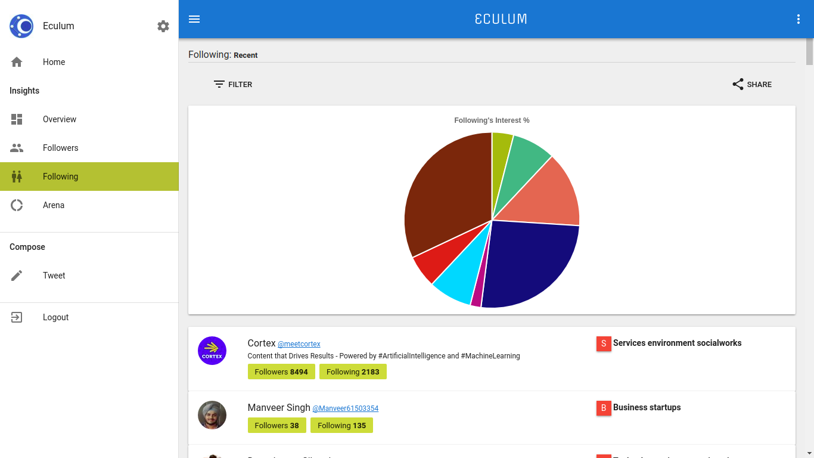Click Manveer Singh's Following 135 badge

(x=342, y=425)
